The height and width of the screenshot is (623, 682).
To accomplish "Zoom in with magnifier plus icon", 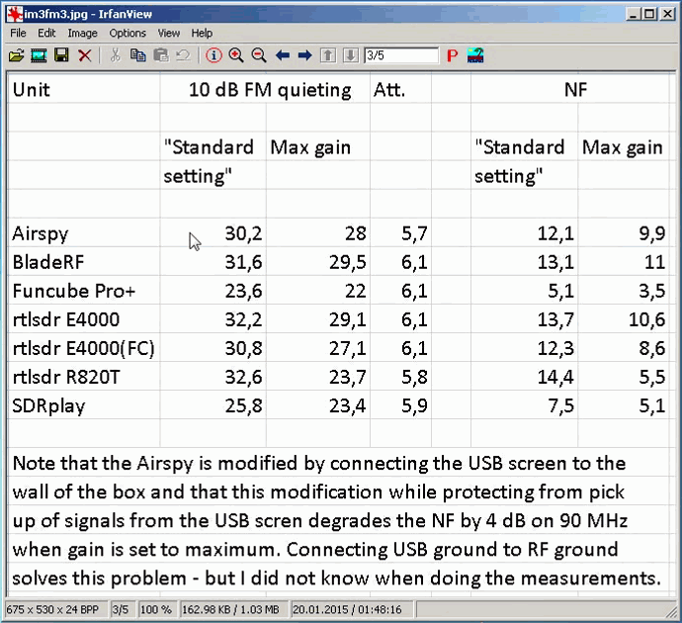I will click(236, 55).
